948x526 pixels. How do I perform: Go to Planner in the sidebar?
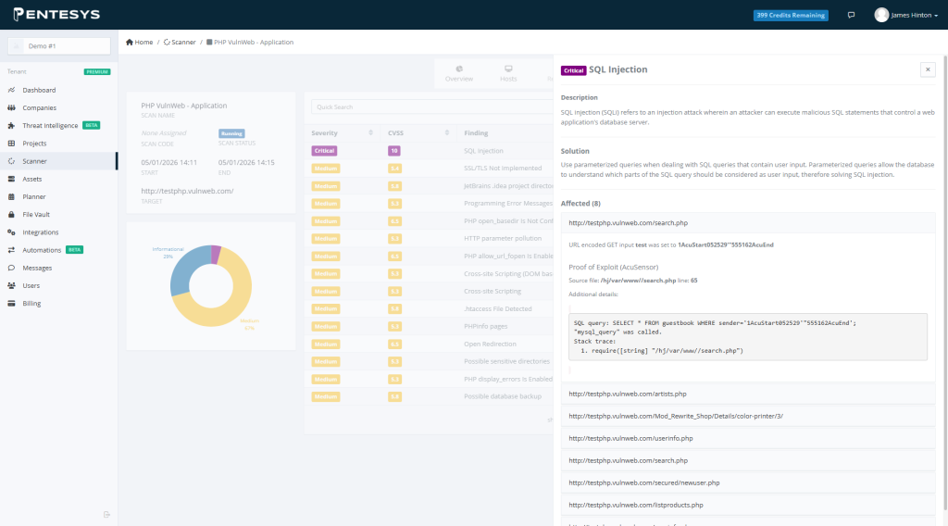[x=34, y=196]
